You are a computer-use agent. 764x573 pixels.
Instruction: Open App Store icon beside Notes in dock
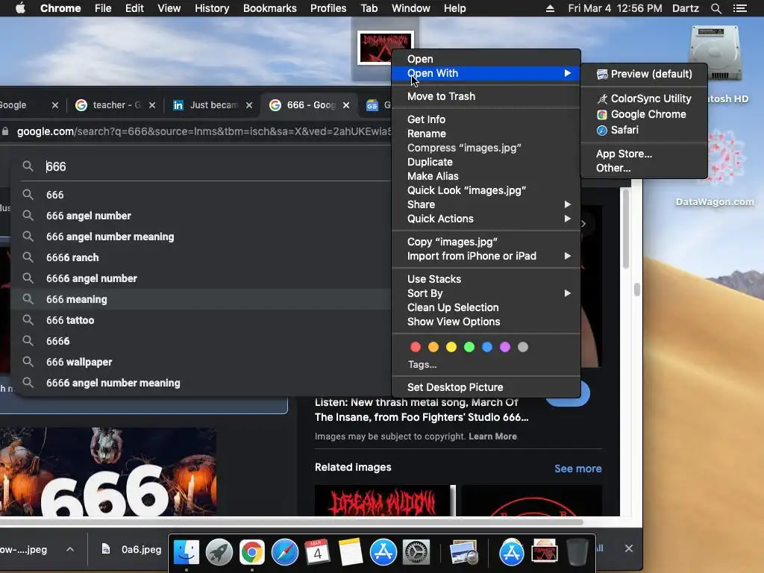(x=383, y=552)
